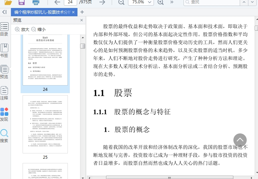Screen dimensions: 258x179
Task: Open the 发现 discover panel
Action: coord(4,114)
